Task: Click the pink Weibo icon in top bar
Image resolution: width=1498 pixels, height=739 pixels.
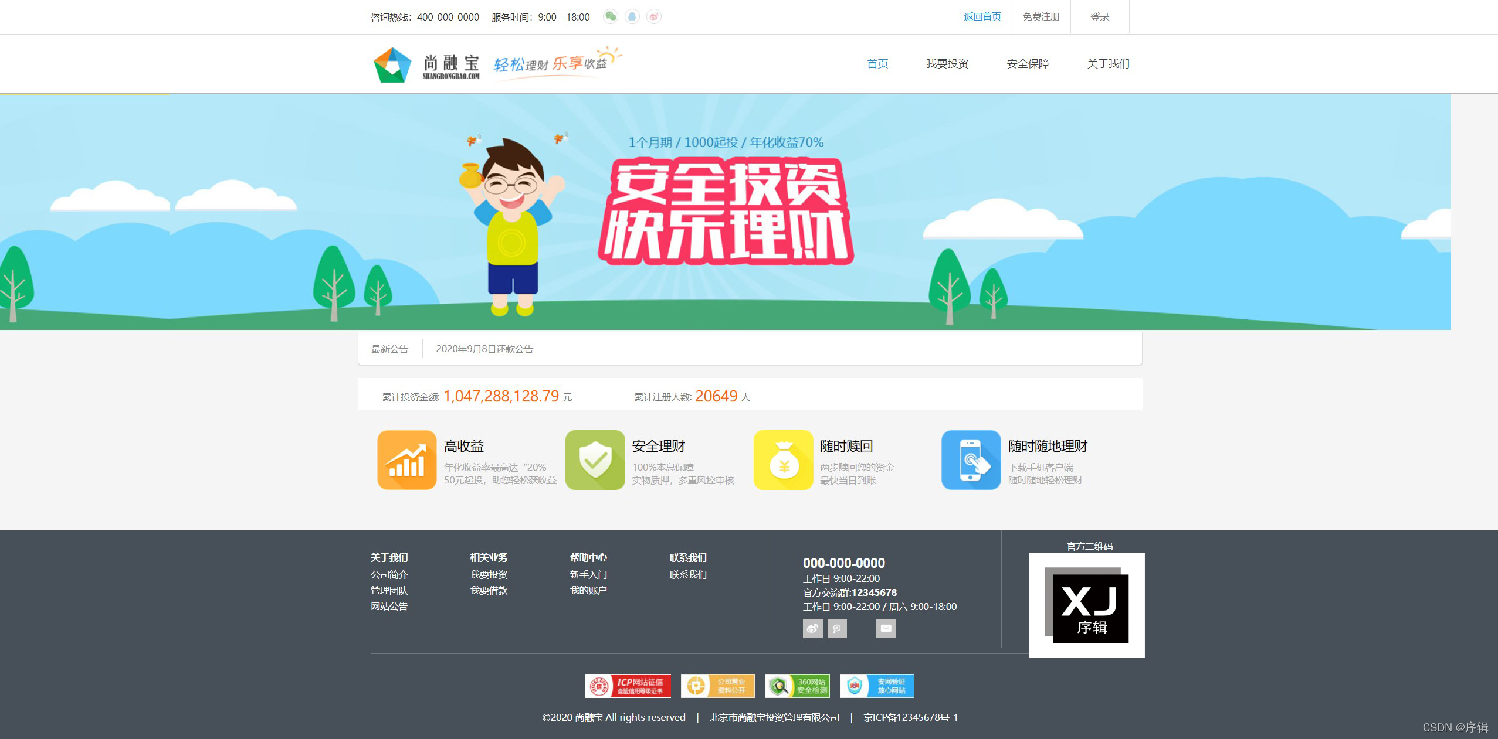Action: tap(653, 16)
